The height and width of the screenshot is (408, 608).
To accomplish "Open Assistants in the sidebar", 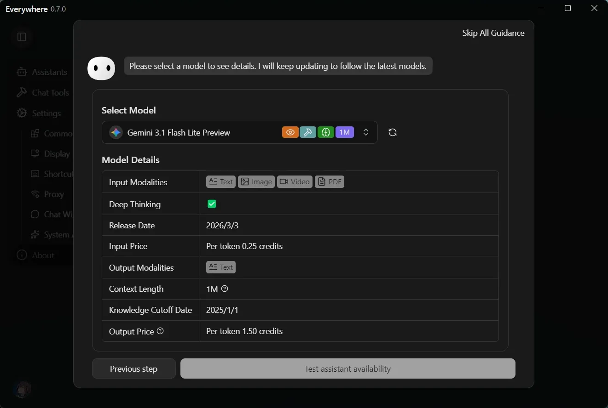I will click(x=42, y=72).
